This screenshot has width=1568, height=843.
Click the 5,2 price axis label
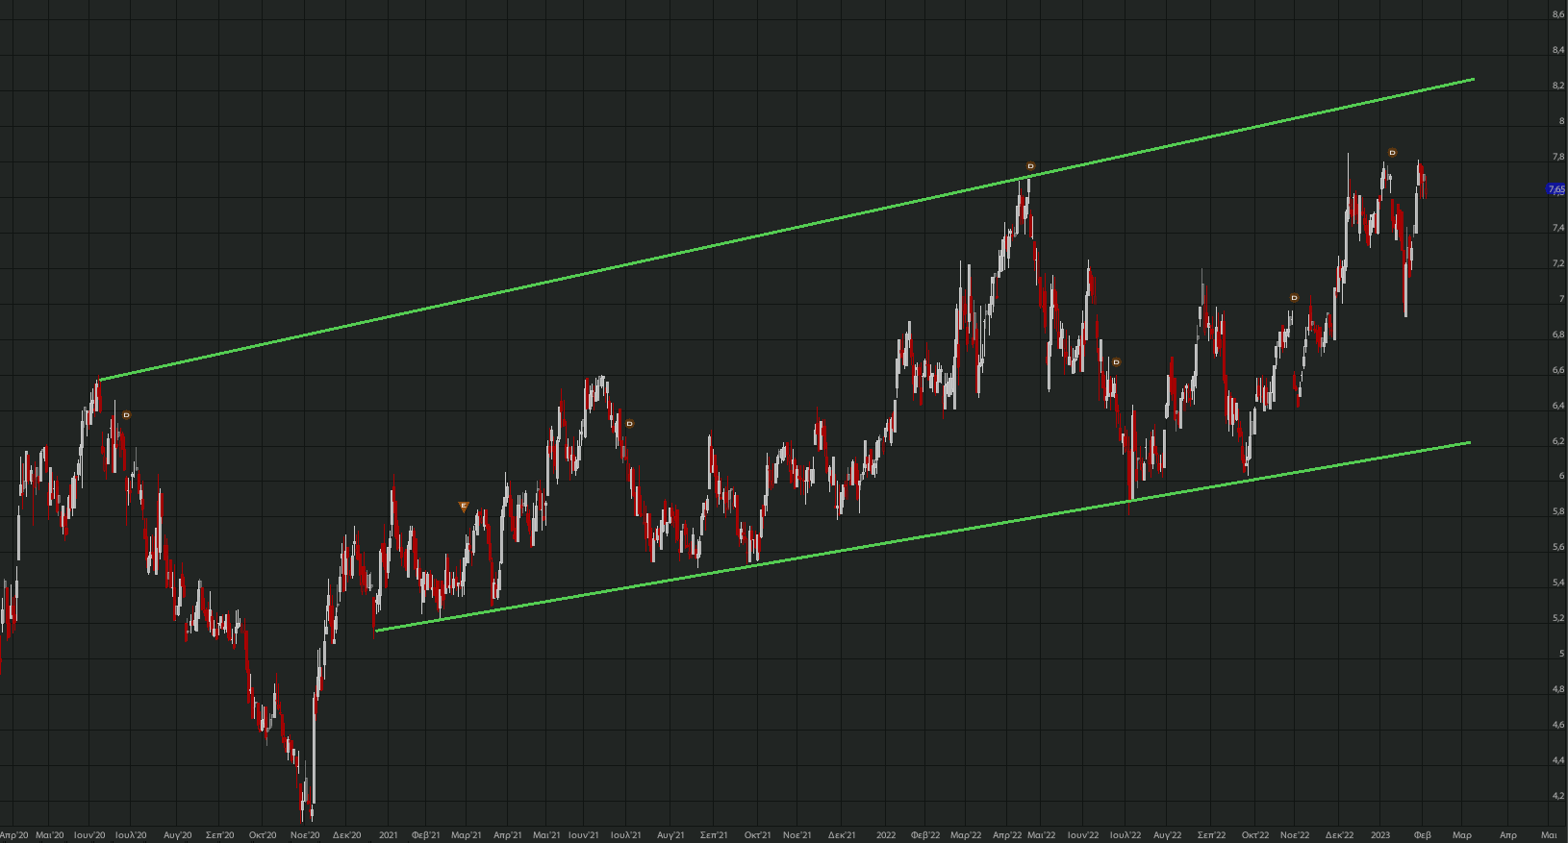1557,618
